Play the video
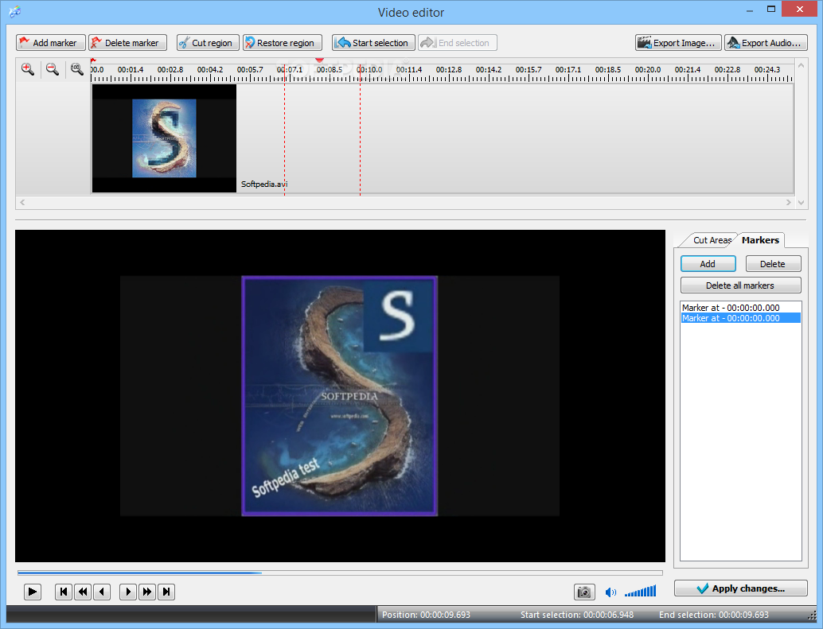The image size is (823, 629). [32, 592]
